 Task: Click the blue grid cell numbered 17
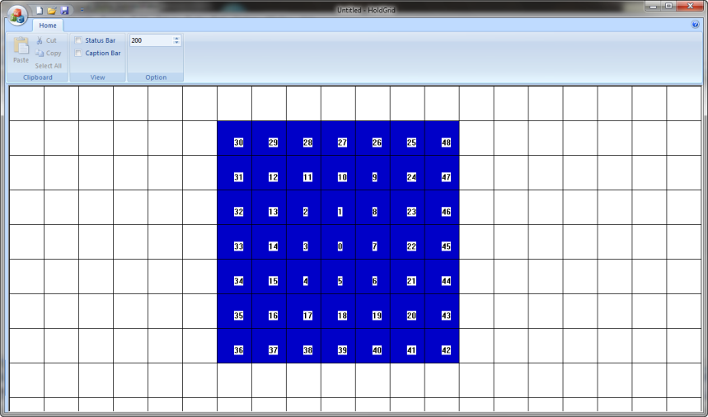coord(303,311)
